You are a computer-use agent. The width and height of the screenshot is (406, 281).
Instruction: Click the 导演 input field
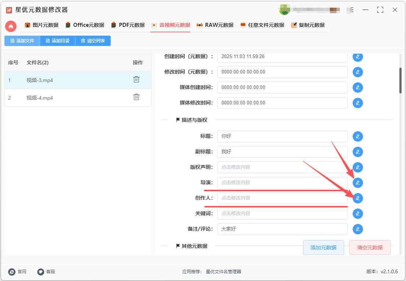coord(282,183)
